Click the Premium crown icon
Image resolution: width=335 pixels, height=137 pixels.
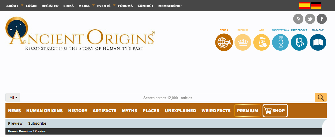coord(243,42)
